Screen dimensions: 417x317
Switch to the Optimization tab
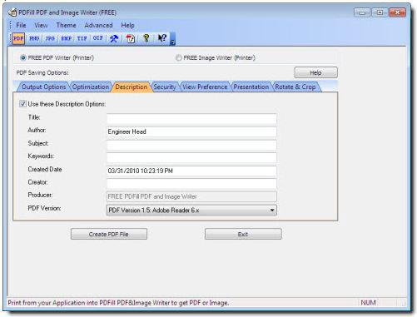tap(91, 87)
